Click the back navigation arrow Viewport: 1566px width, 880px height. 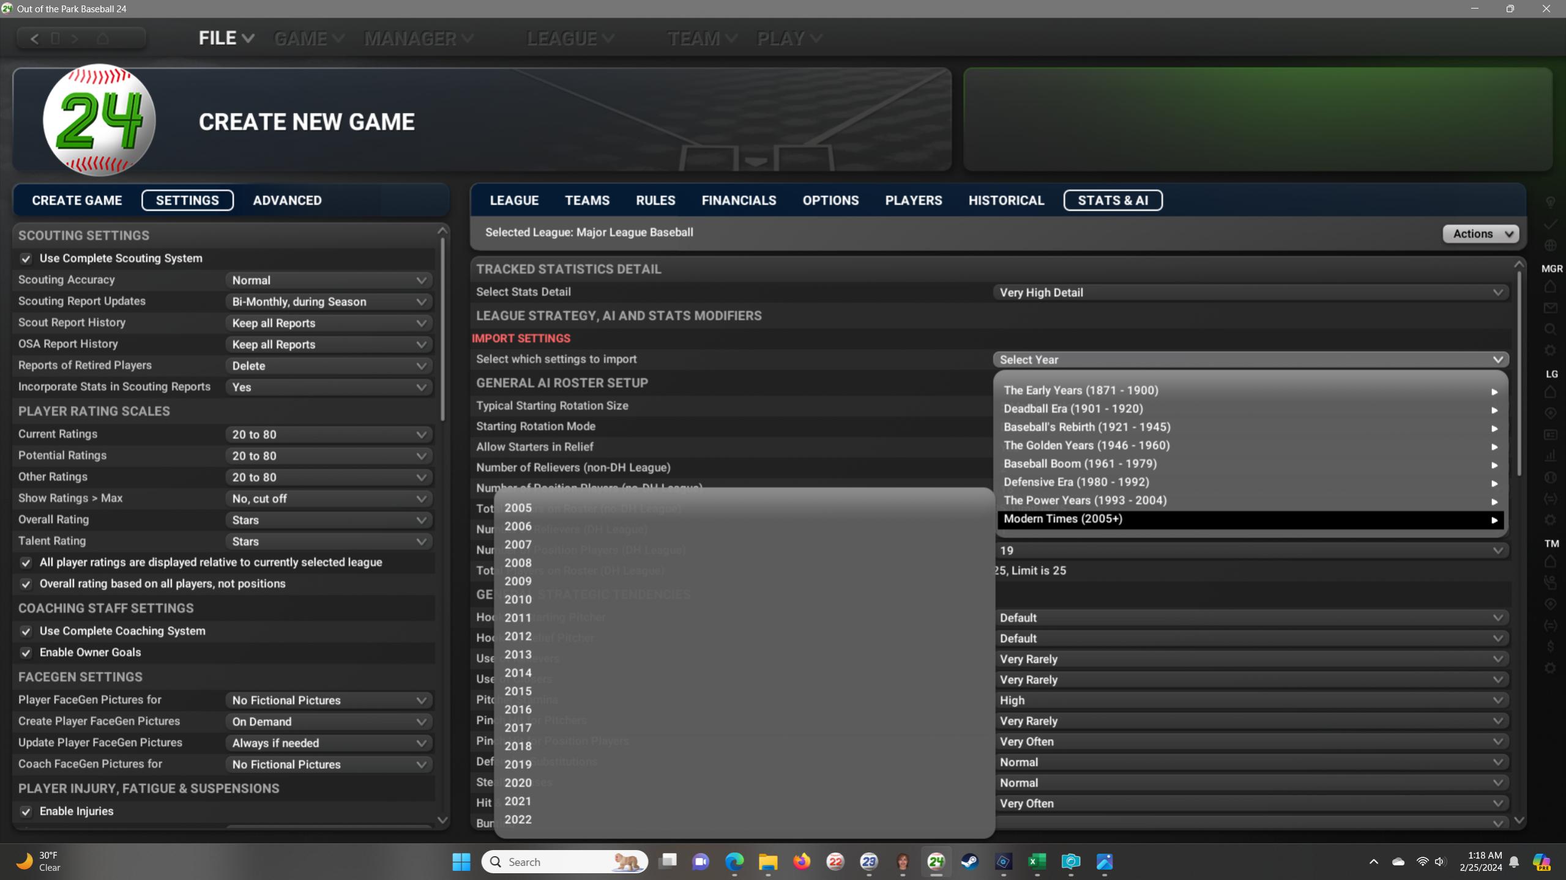[x=35, y=39]
